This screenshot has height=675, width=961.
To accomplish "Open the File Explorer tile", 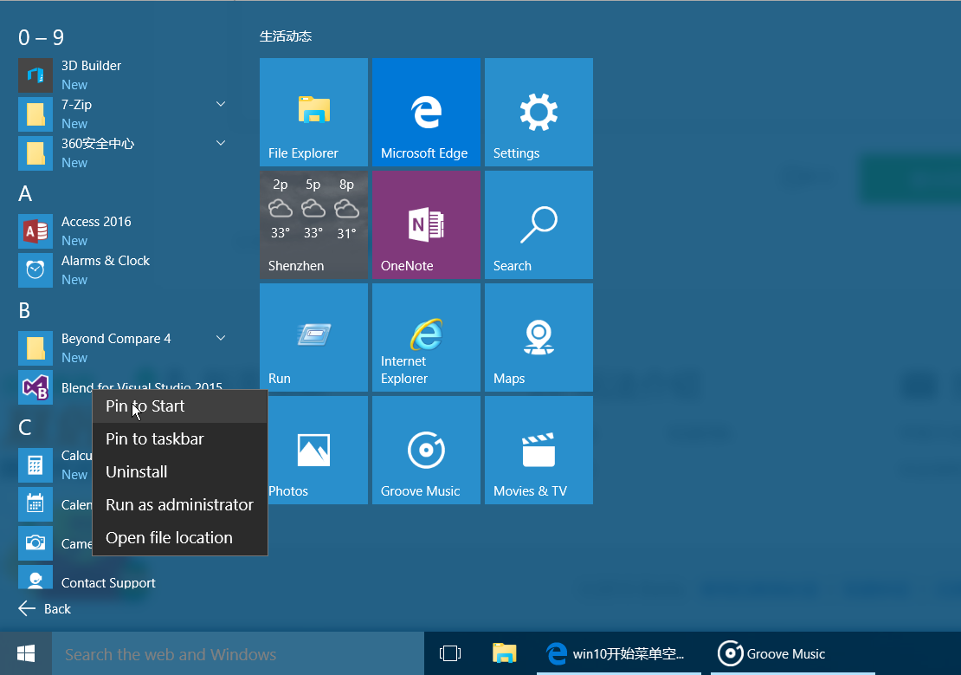I will (313, 113).
